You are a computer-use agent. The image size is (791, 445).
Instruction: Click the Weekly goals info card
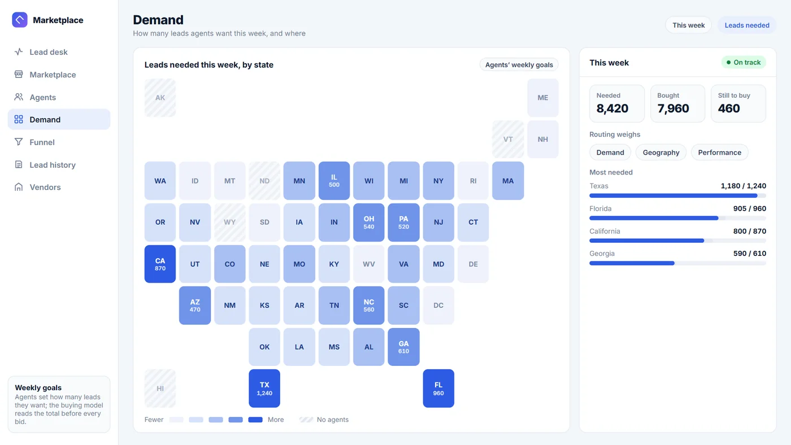tap(59, 404)
